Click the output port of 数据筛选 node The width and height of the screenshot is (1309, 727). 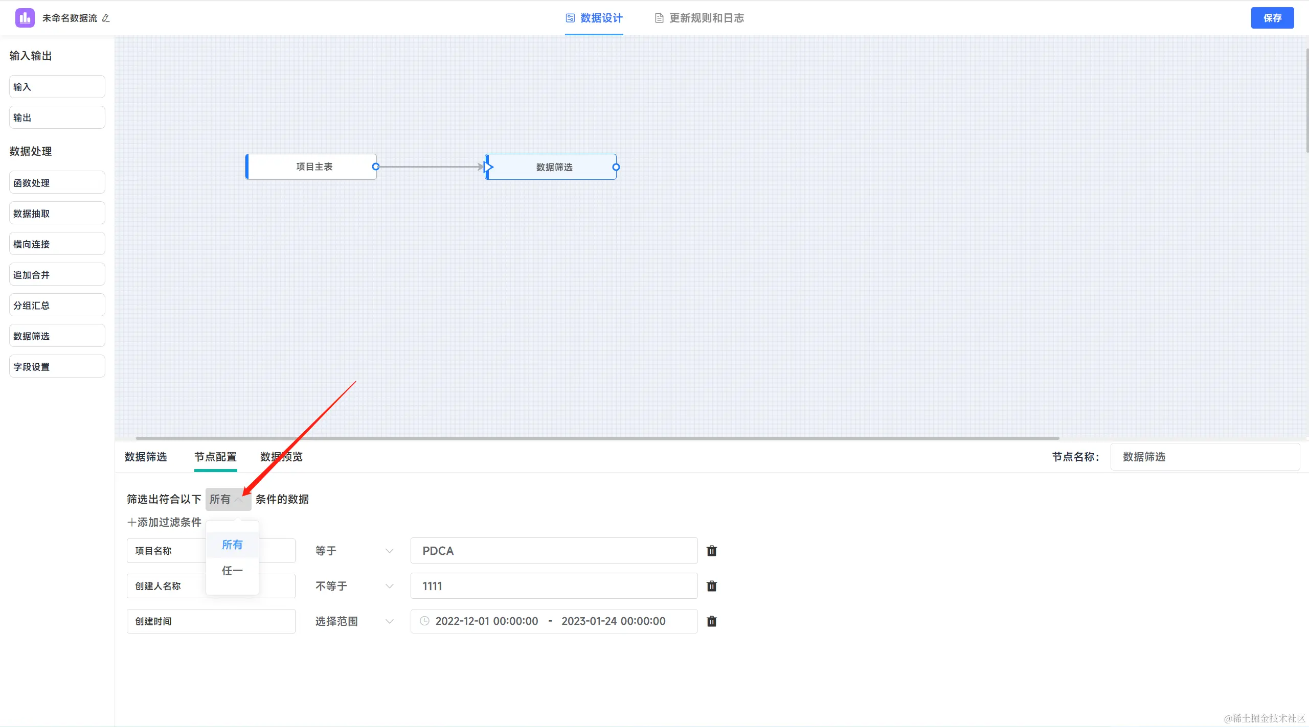click(616, 167)
